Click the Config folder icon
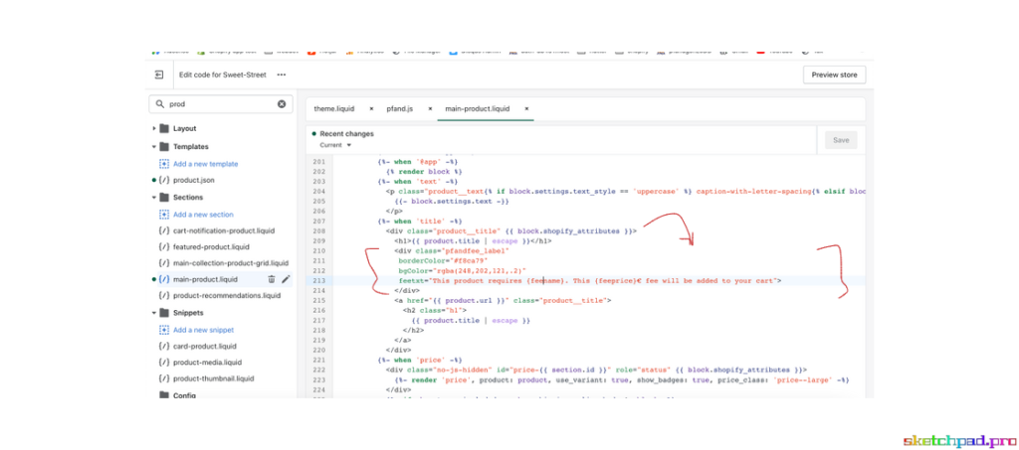The height and width of the screenshot is (450, 1019). pyautogui.click(x=164, y=395)
